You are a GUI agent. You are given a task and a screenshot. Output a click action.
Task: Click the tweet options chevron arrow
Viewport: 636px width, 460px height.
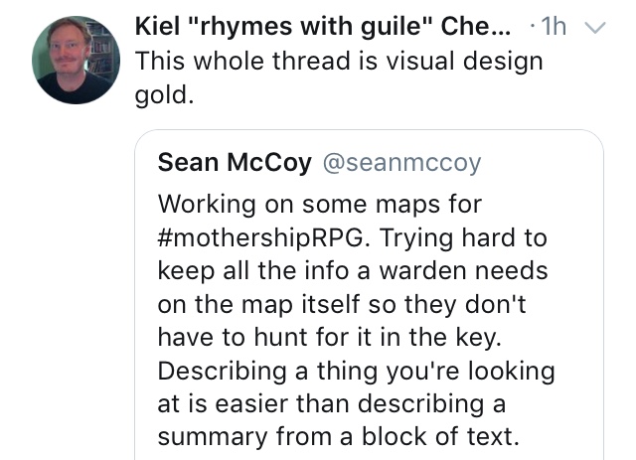coord(594,28)
